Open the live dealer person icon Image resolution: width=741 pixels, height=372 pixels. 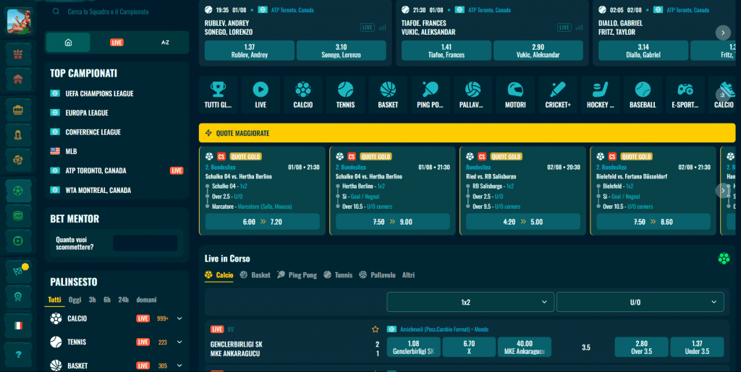coord(18,135)
